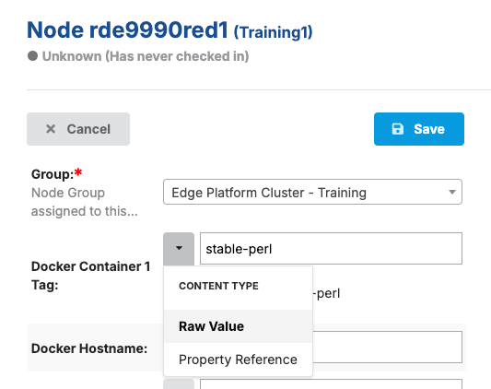
Task: Click the Docker Container 1 Tag label
Action: pyautogui.click(x=91, y=276)
